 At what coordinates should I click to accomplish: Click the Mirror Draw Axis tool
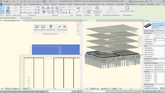[57, 8]
